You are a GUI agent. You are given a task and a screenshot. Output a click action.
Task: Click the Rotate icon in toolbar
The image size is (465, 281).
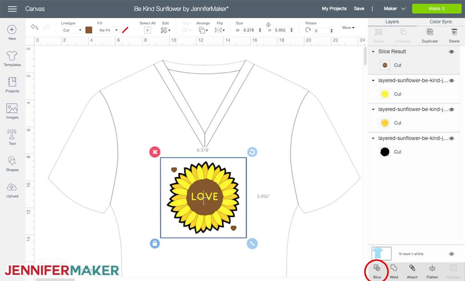coord(308,30)
